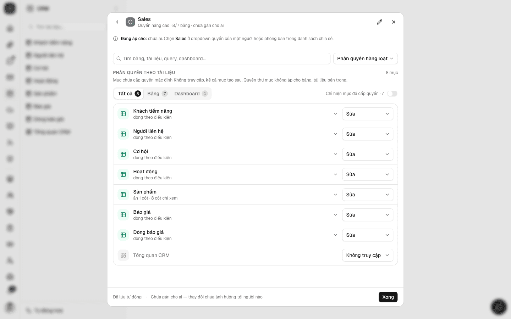Close the Sales permissions dialog
511x319 pixels.
[x=394, y=22]
